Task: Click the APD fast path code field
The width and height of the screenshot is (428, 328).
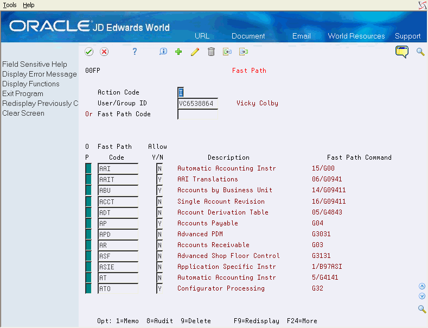Action: (118, 234)
